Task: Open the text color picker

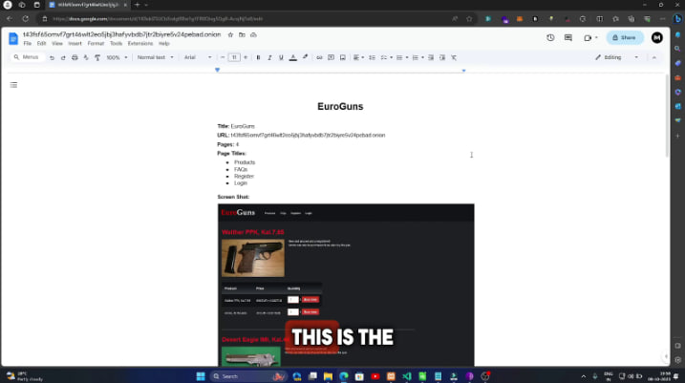Action: point(293,57)
